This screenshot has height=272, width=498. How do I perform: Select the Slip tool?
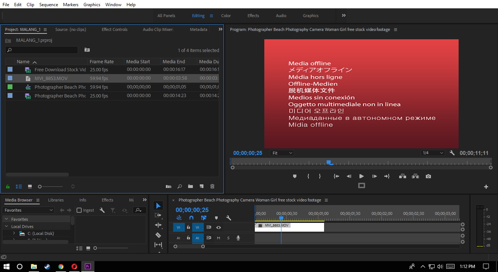click(x=158, y=245)
